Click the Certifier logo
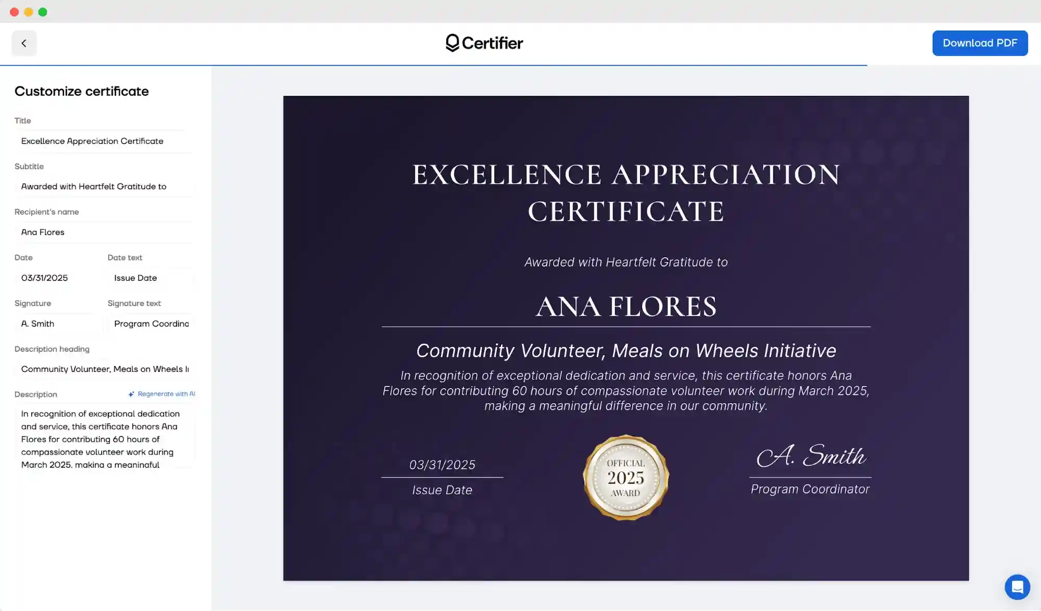Image resolution: width=1041 pixels, height=611 pixels. [x=484, y=43]
